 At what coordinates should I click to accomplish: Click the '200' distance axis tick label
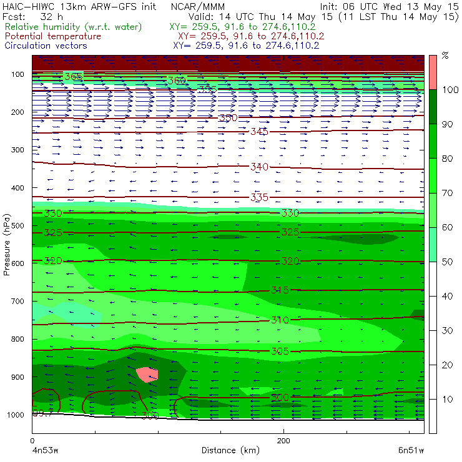pos(283,441)
